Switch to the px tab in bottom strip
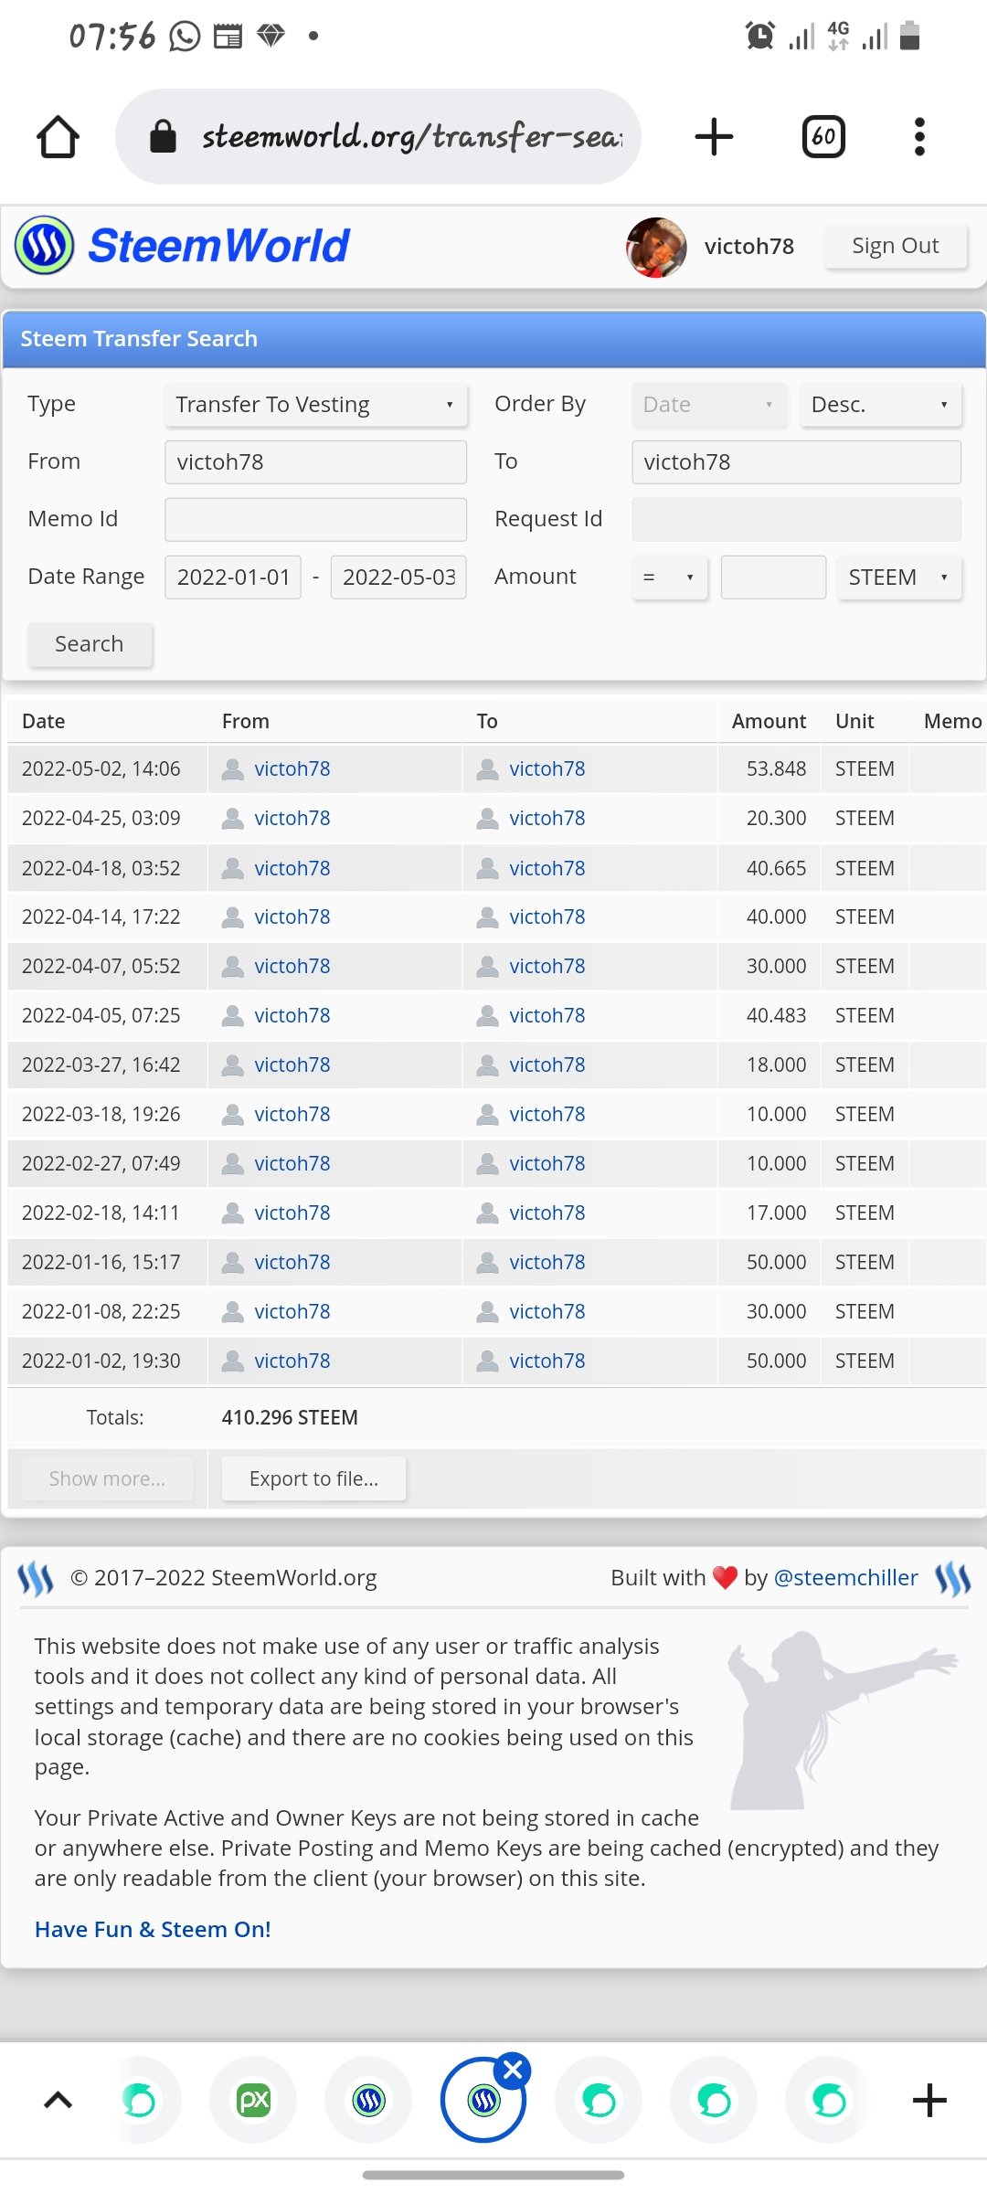Viewport: 987px width, 2193px height. 253,2100
